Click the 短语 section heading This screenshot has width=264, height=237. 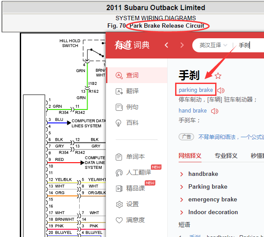pos(184,225)
